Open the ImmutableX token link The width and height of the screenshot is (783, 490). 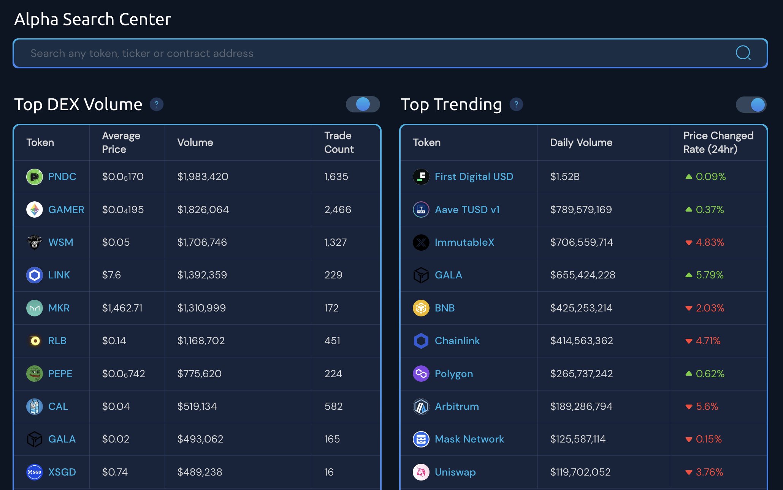(464, 242)
